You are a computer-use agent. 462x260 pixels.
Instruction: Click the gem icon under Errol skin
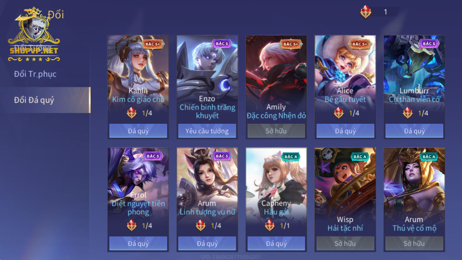coord(131,225)
